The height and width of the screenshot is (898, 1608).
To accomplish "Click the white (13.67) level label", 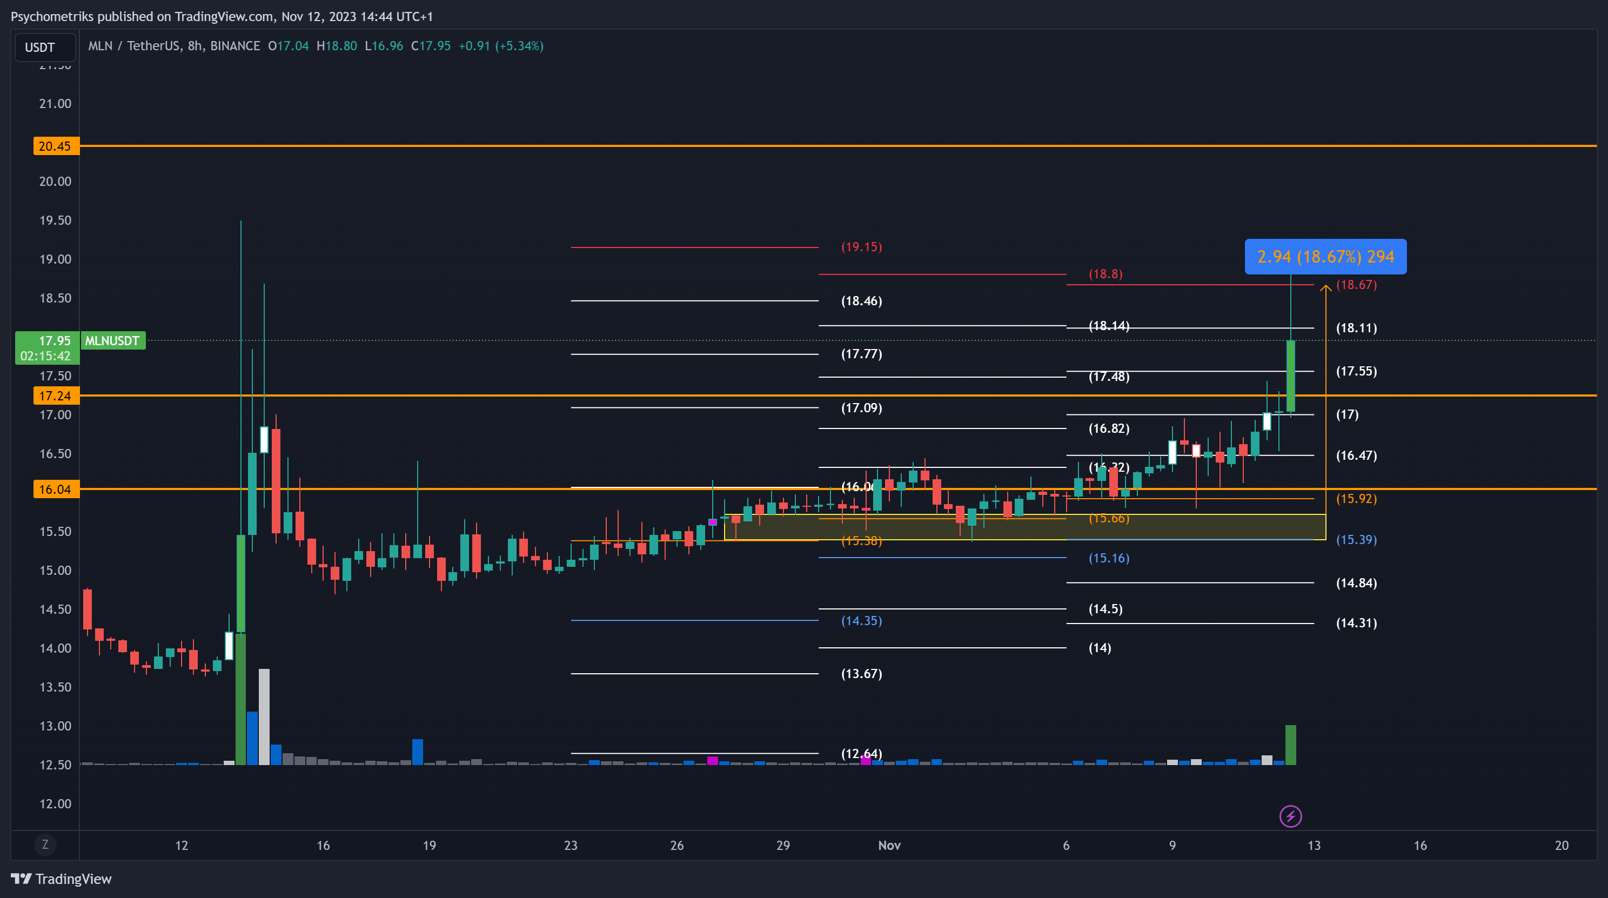I will click(861, 673).
